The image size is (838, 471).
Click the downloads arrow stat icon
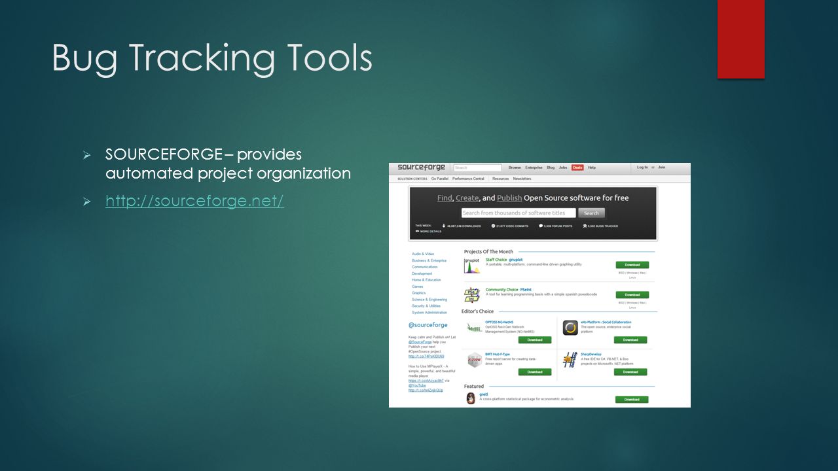[x=444, y=226]
